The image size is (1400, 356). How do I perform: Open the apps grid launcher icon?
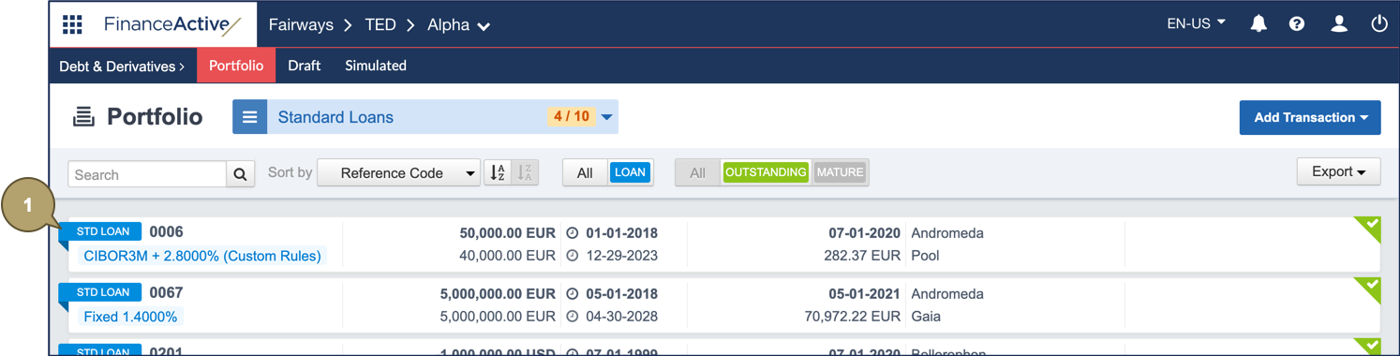[x=72, y=24]
